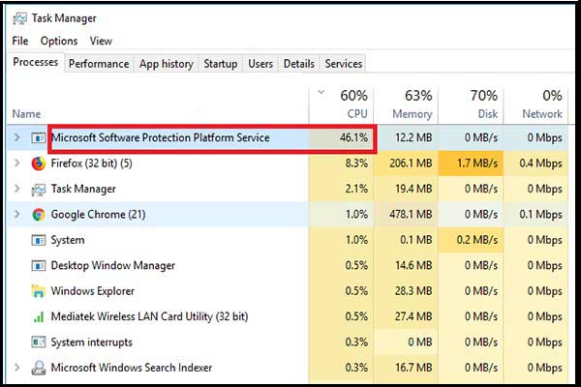
Task: Click the Task Manager process icon
Action: 39,189
